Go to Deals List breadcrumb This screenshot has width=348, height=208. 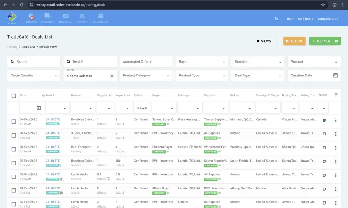28,47
